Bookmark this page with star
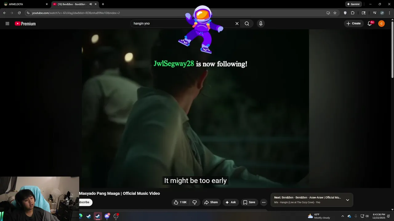Image resolution: width=394 pixels, height=221 pixels. (335, 13)
